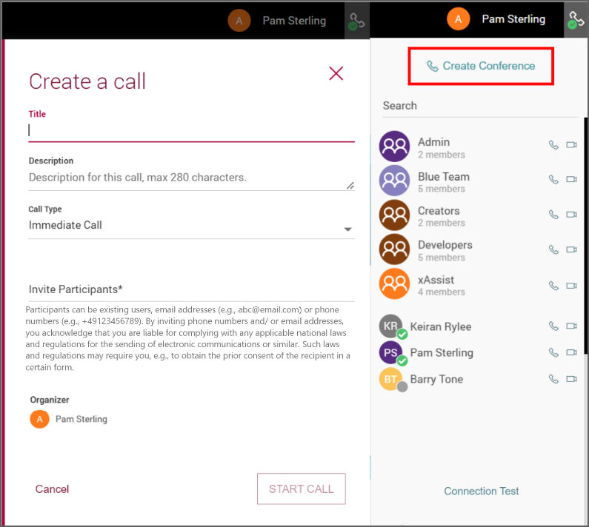Start video call with Blue Team
This screenshot has height=527, width=589.
[571, 179]
